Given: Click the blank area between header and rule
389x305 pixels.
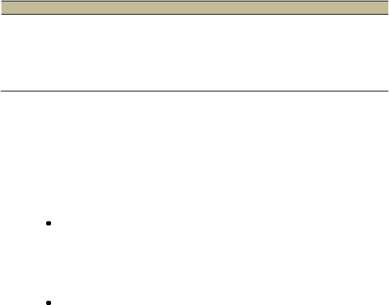Looking at the screenshot, I should coord(194,52).
